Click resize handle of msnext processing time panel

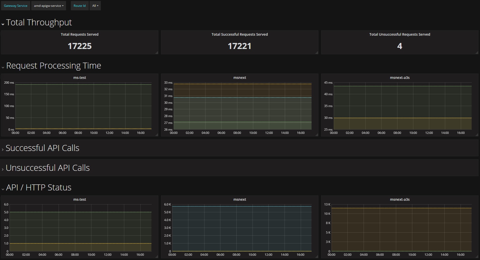(317, 135)
